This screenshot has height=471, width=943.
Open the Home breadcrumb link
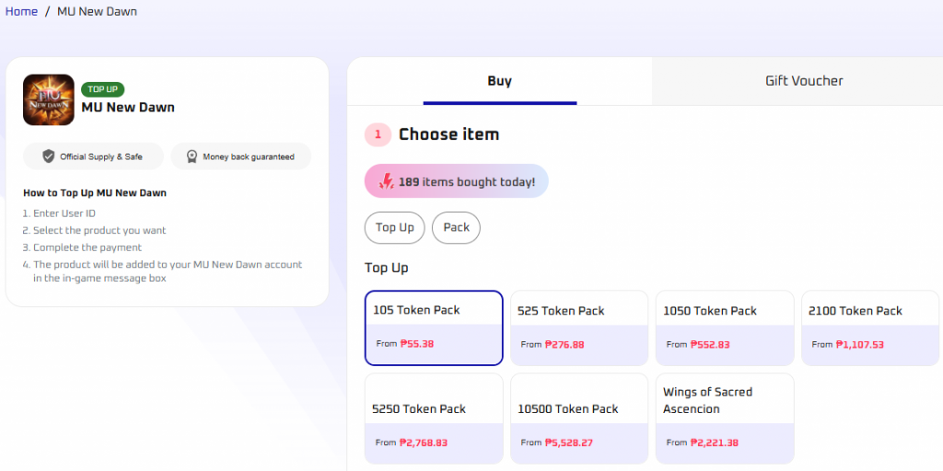[x=21, y=12]
